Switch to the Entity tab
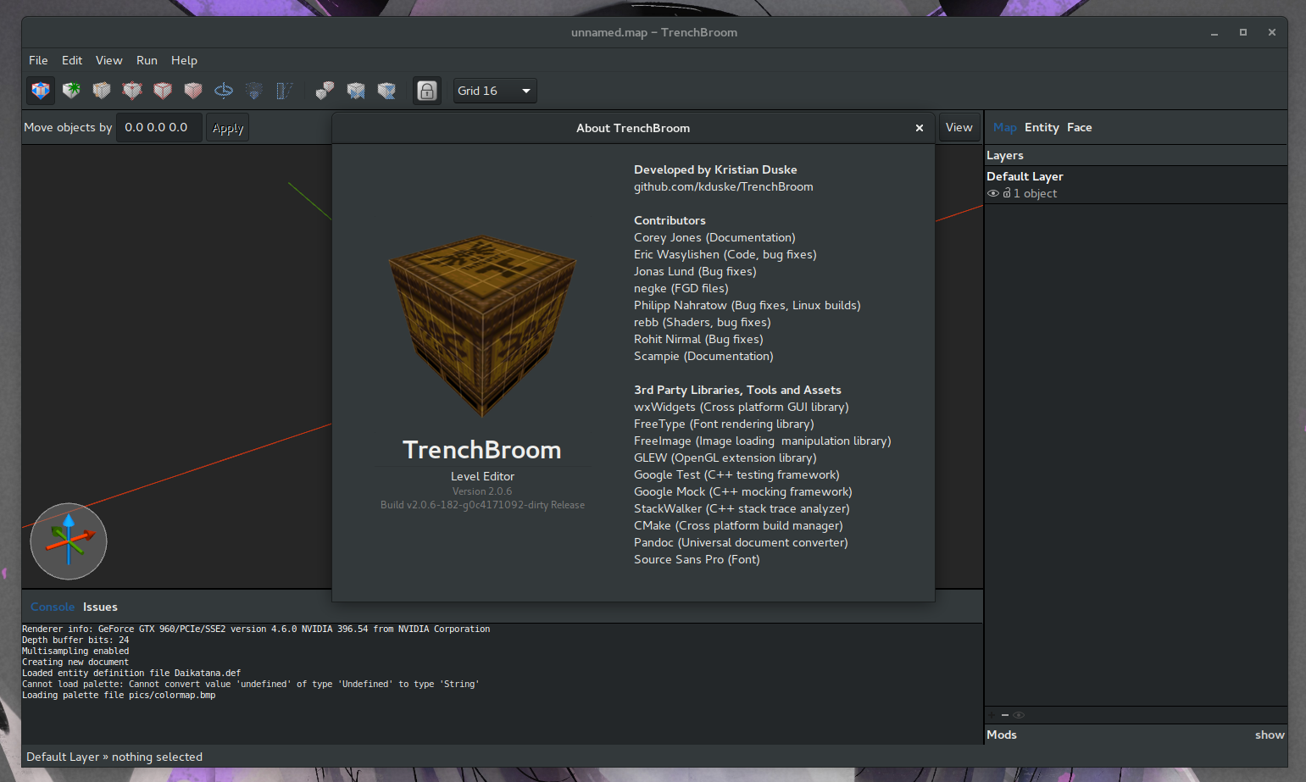Image resolution: width=1306 pixels, height=782 pixels. (x=1042, y=127)
